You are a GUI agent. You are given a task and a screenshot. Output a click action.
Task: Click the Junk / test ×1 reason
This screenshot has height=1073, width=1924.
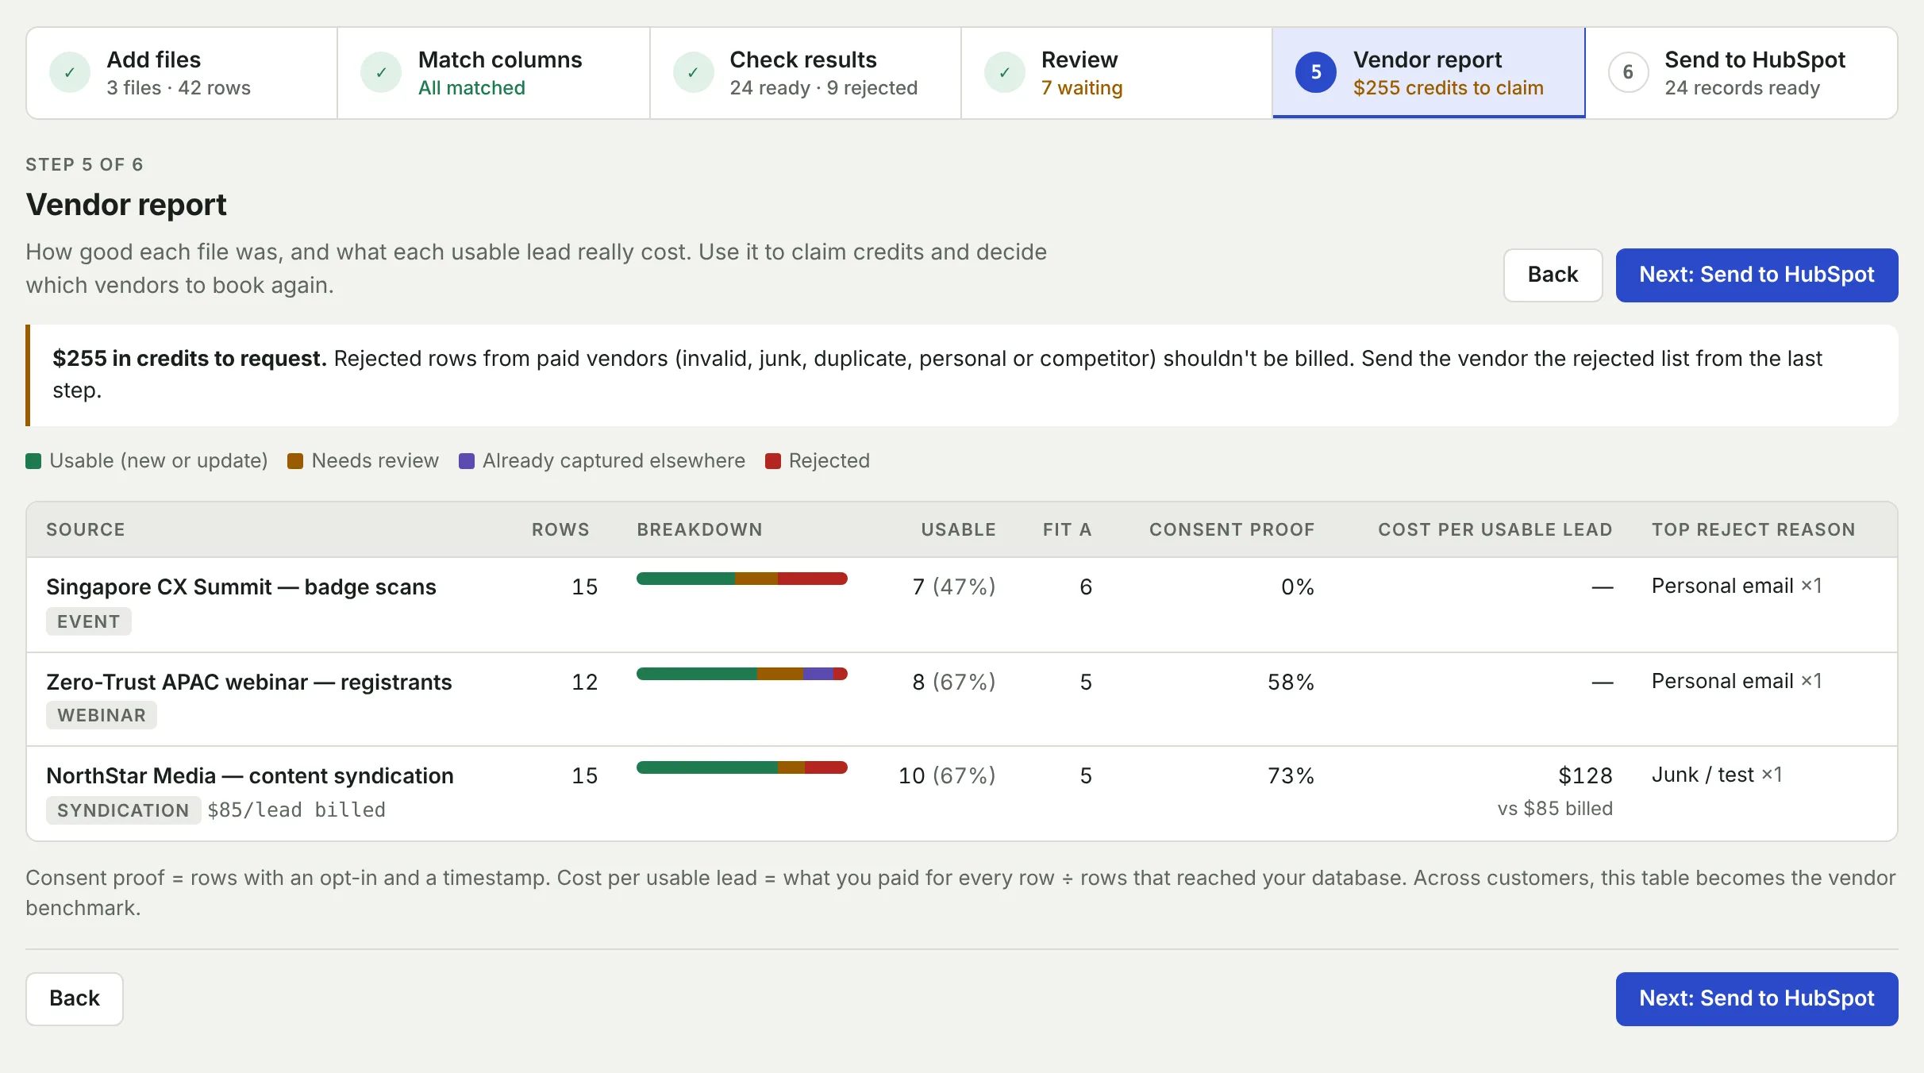pos(1717,775)
